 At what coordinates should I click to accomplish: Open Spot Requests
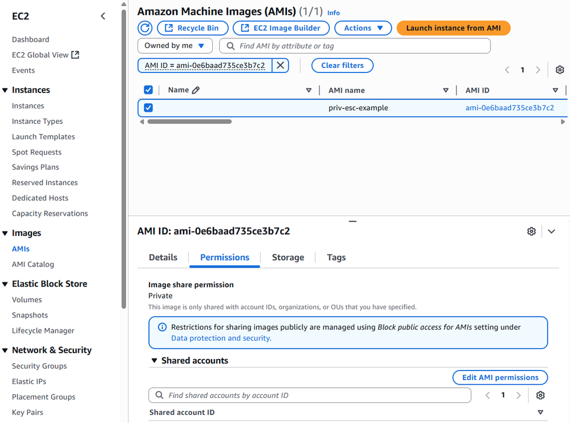37,152
